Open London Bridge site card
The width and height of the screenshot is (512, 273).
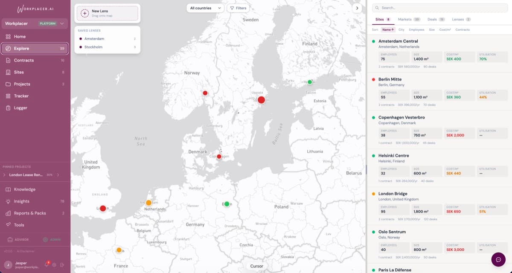click(x=439, y=206)
